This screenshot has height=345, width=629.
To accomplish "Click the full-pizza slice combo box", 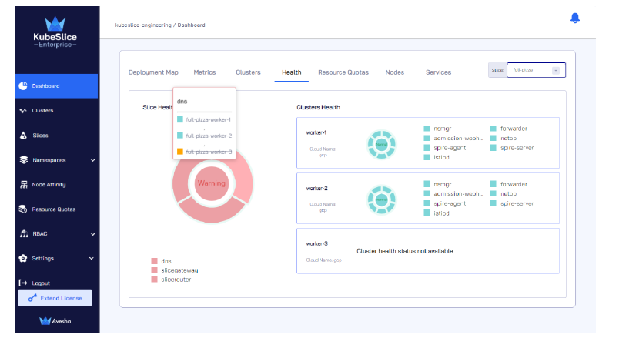I will coord(536,70).
